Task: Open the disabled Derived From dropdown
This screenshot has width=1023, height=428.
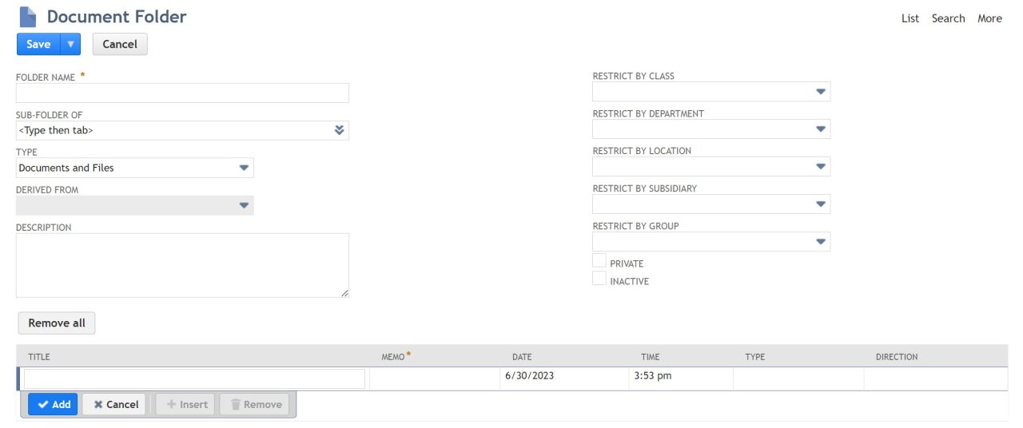Action: pyautogui.click(x=135, y=205)
